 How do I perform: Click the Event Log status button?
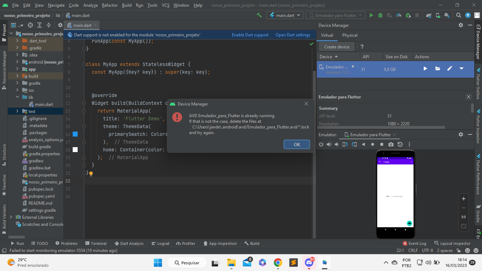point(414,243)
